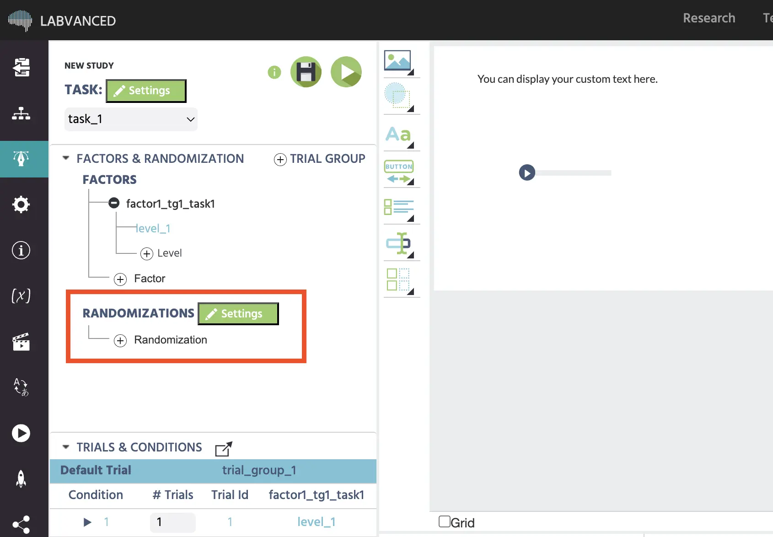The image size is (773, 537).
Task: Add a slider input element to the trial
Action: coord(398,244)
